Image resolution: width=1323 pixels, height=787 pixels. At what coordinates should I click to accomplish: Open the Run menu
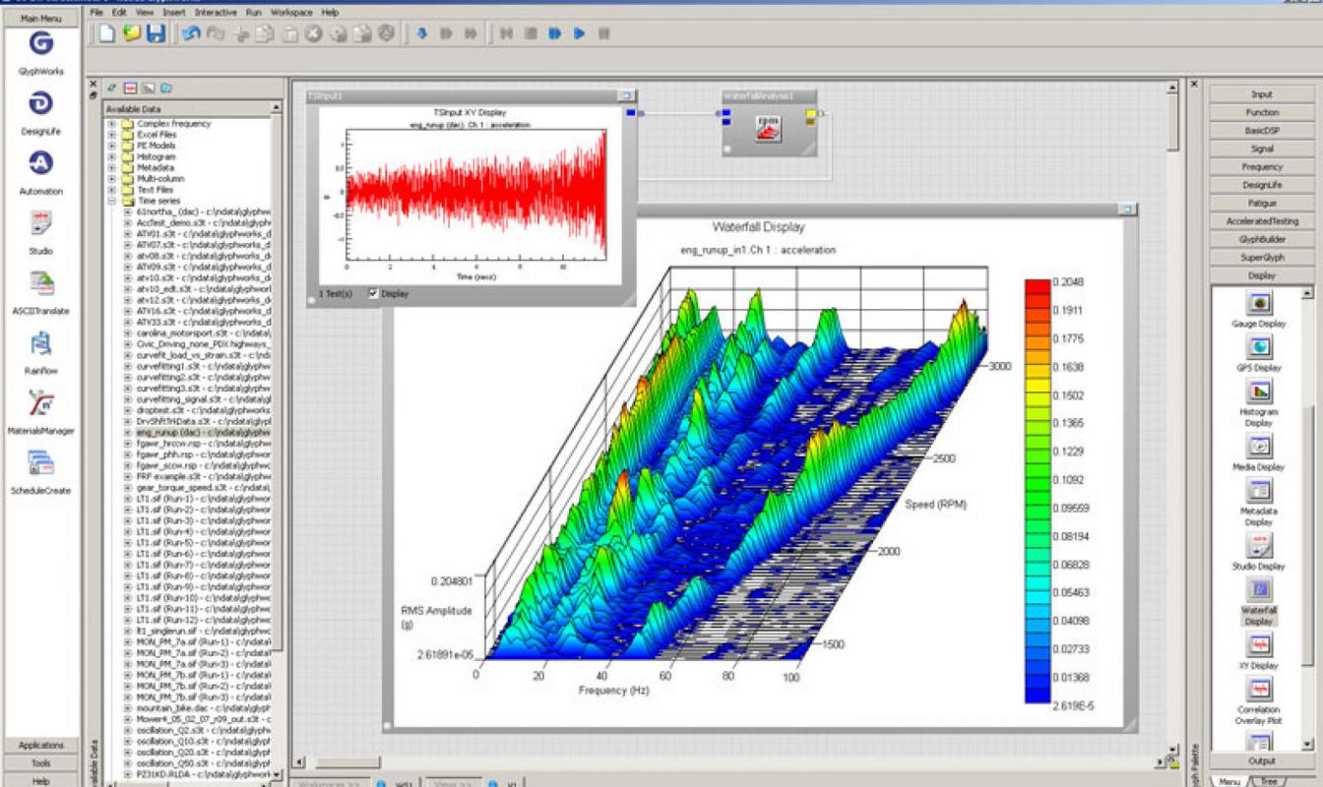pos(253,13)
